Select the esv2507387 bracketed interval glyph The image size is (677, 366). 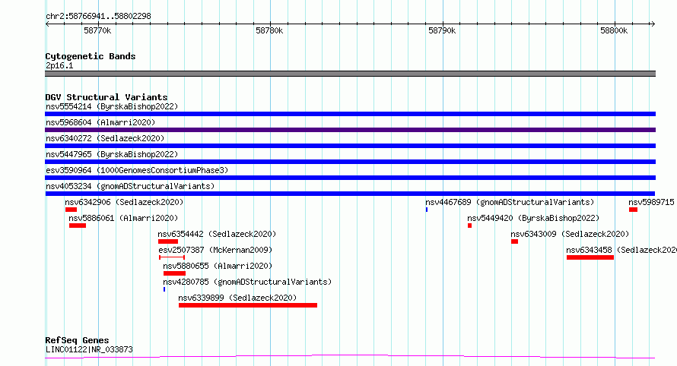172,257
